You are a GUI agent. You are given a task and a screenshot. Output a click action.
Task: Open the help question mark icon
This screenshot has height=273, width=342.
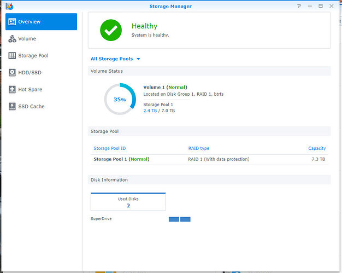coord(299,6)
